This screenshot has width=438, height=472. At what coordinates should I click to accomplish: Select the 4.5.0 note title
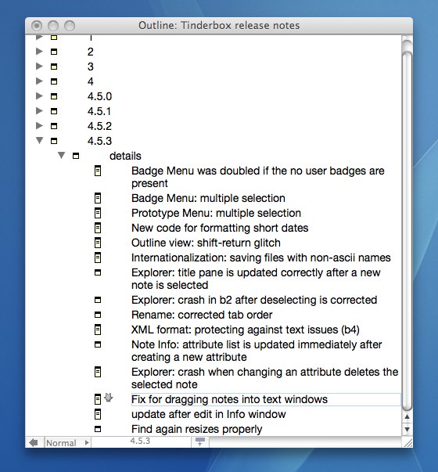click(x=99, y=96)
